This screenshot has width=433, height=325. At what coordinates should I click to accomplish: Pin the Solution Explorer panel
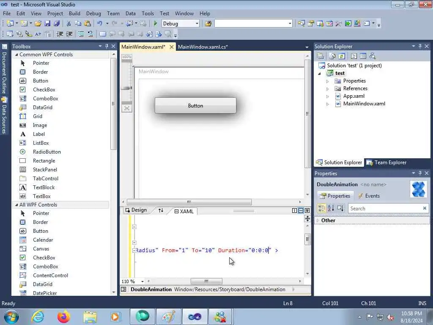420,46
